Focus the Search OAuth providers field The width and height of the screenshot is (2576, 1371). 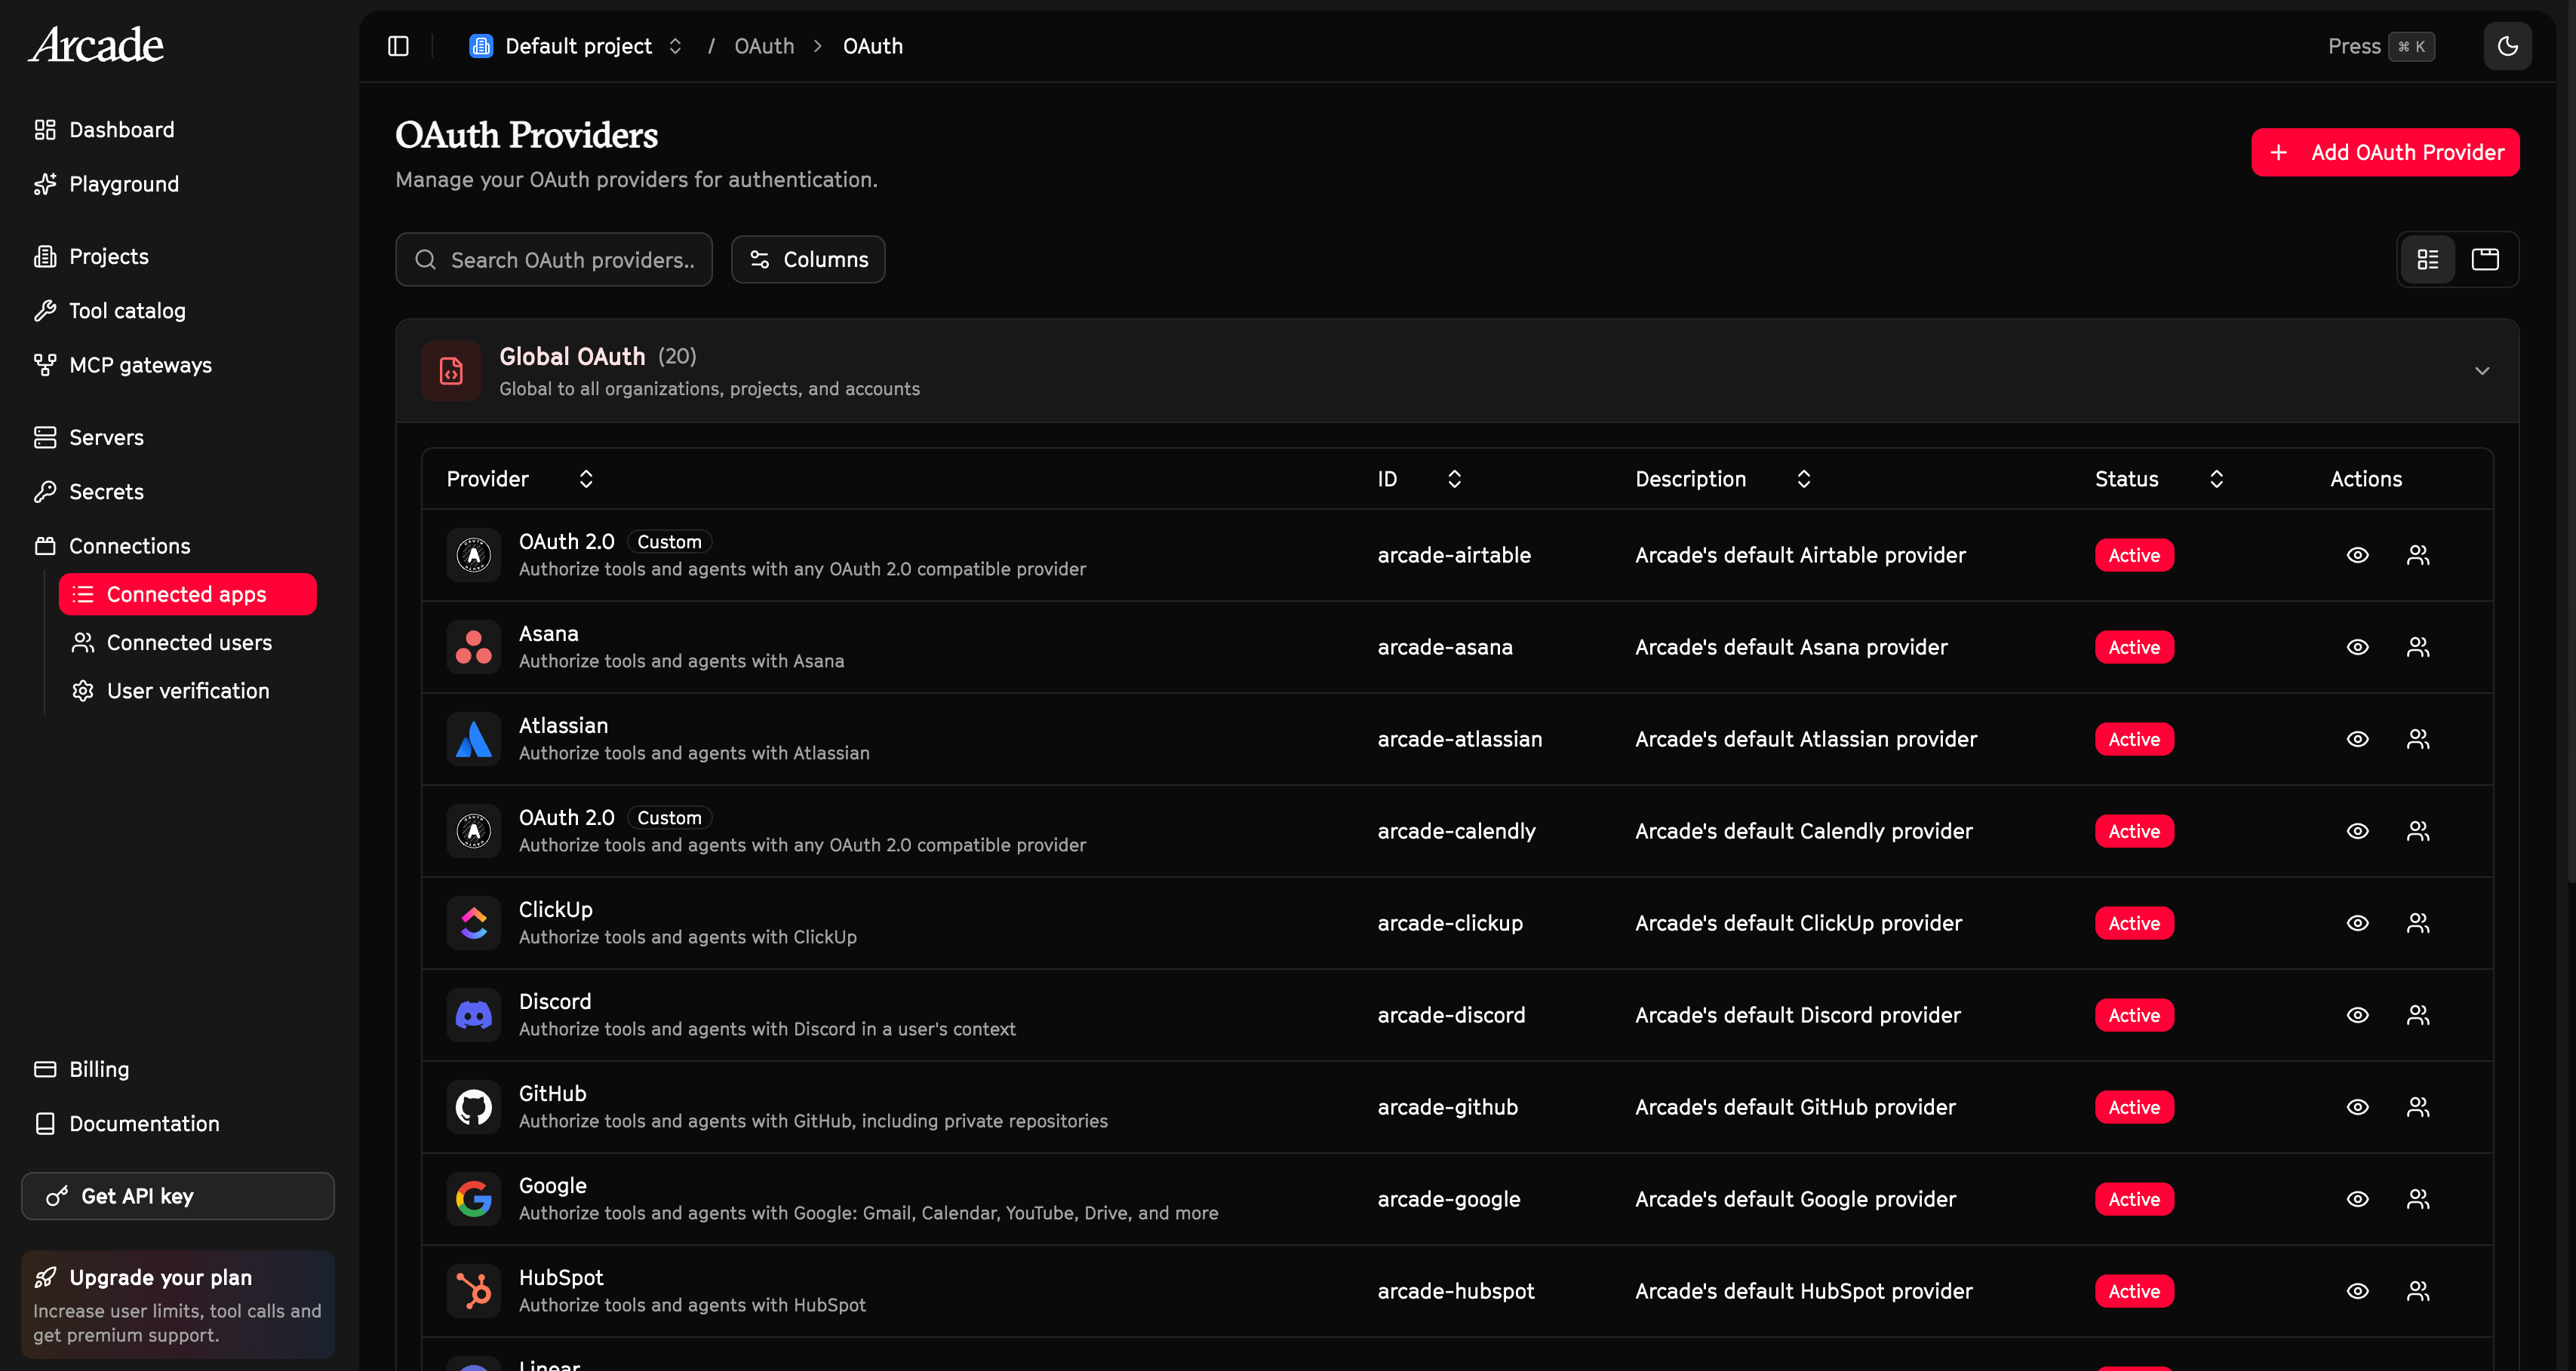pos(571,260)
